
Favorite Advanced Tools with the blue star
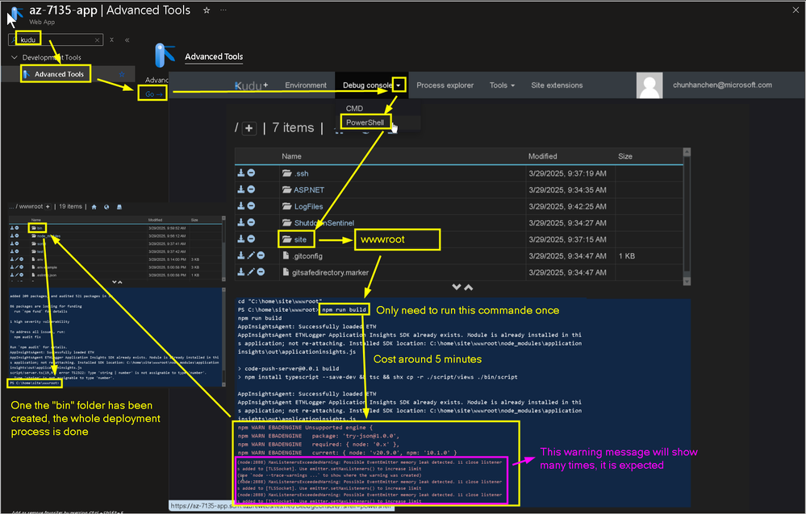tap(122, 74)
